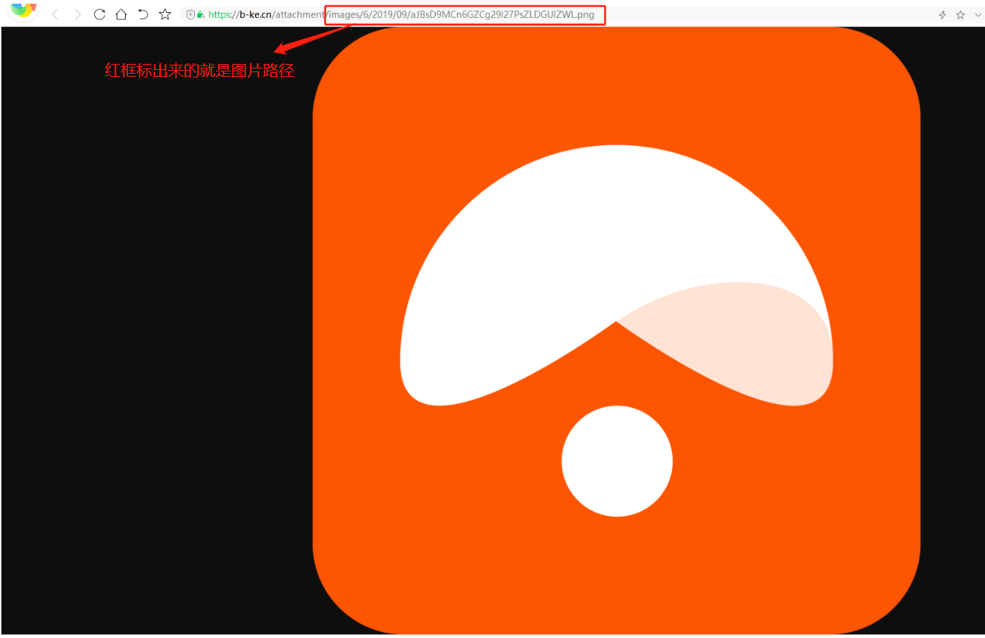The width and height of the screenshot is (985, 638).
Task: Reload the current page
Action: tap(99, 14)
